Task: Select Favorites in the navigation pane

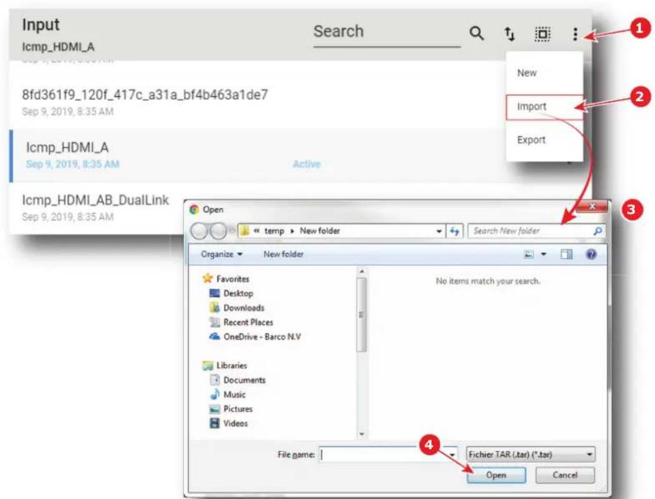Action: coord(226,279)
